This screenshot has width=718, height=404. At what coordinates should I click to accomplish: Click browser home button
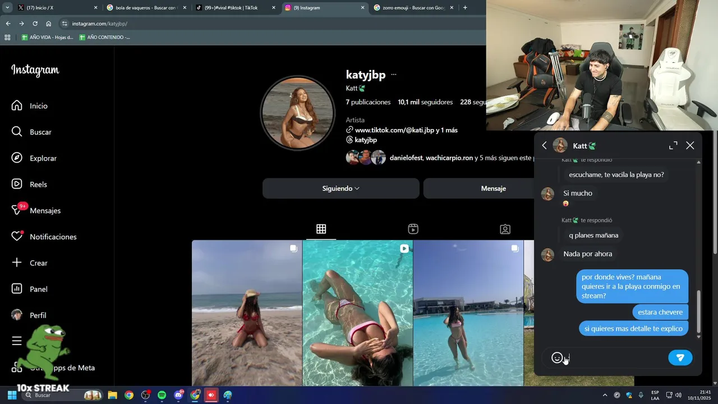coord(49,24)
